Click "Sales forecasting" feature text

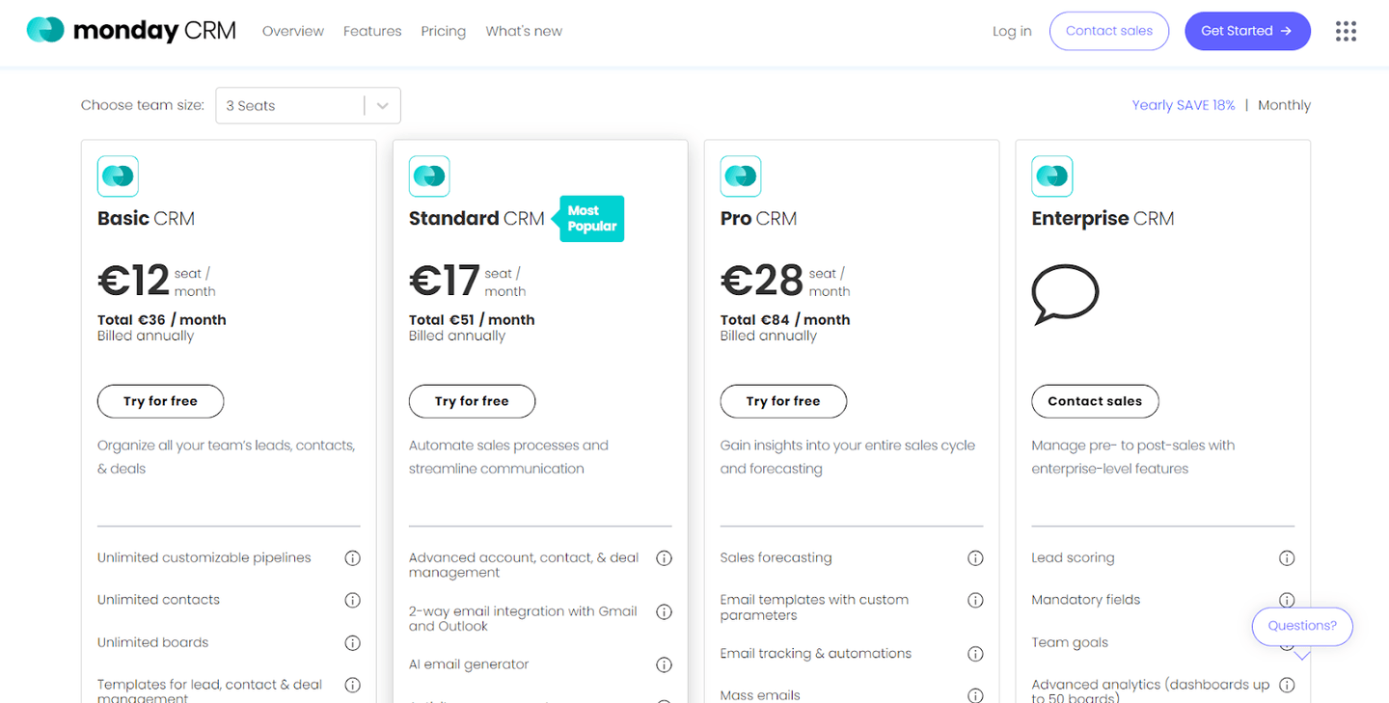[776, 558]
